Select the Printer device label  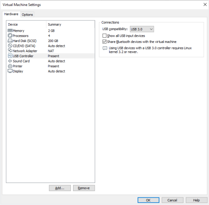pyautogui.click(x=18, y=66)
